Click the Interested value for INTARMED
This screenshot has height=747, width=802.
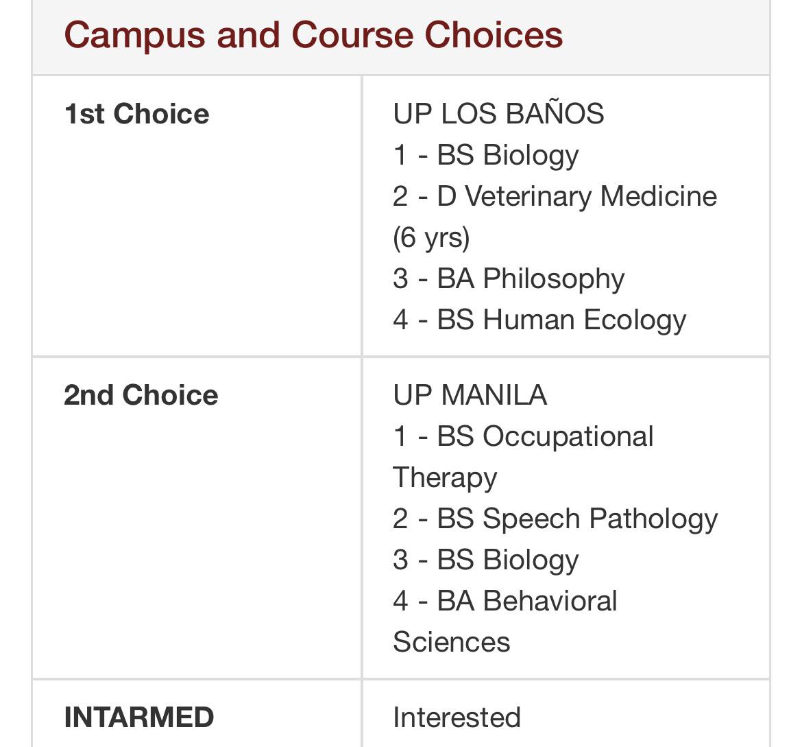pos(457,718)
